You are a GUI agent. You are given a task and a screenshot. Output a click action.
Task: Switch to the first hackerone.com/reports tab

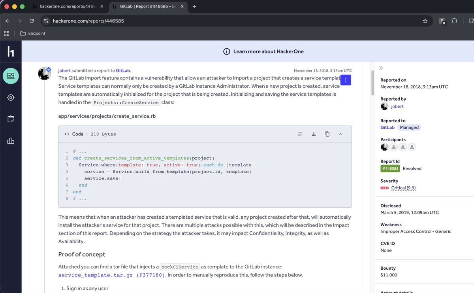pos(69,7)
